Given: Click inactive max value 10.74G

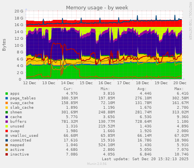Looking at the screenshot, I should (x=182, y=154).
